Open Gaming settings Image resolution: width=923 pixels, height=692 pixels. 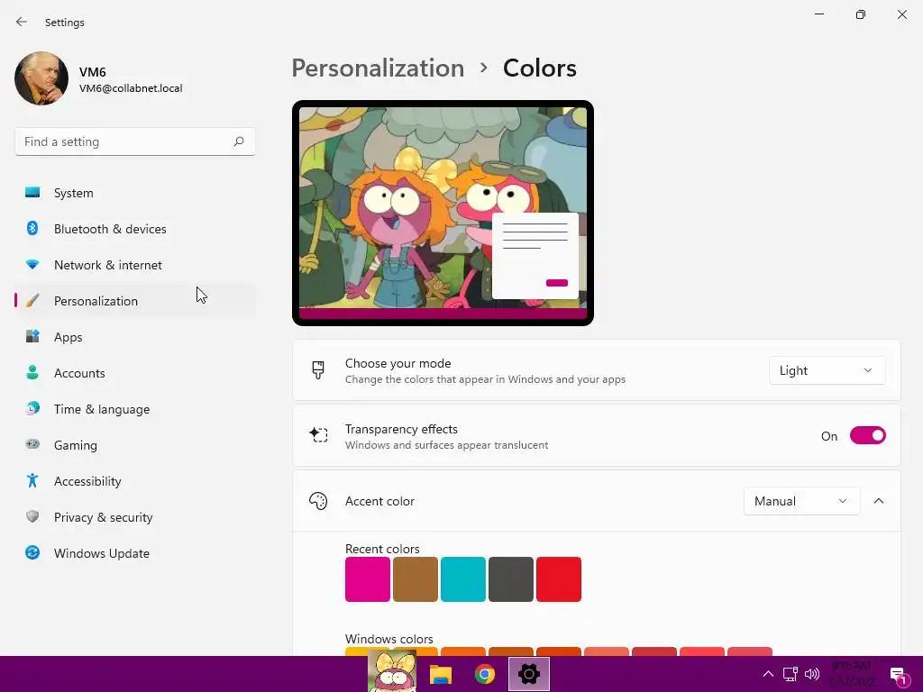pyautogui.click(x=135, y=445)
